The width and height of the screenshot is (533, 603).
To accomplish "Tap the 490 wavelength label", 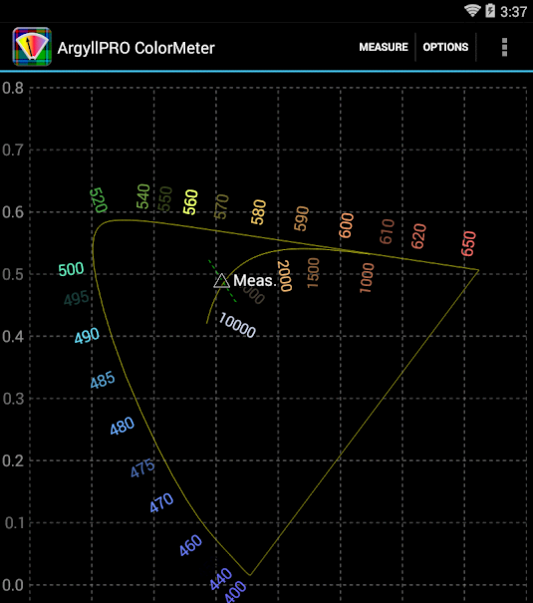I will [87, 336].
